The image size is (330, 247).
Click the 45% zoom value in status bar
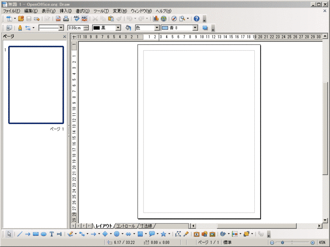click(322, 242)
